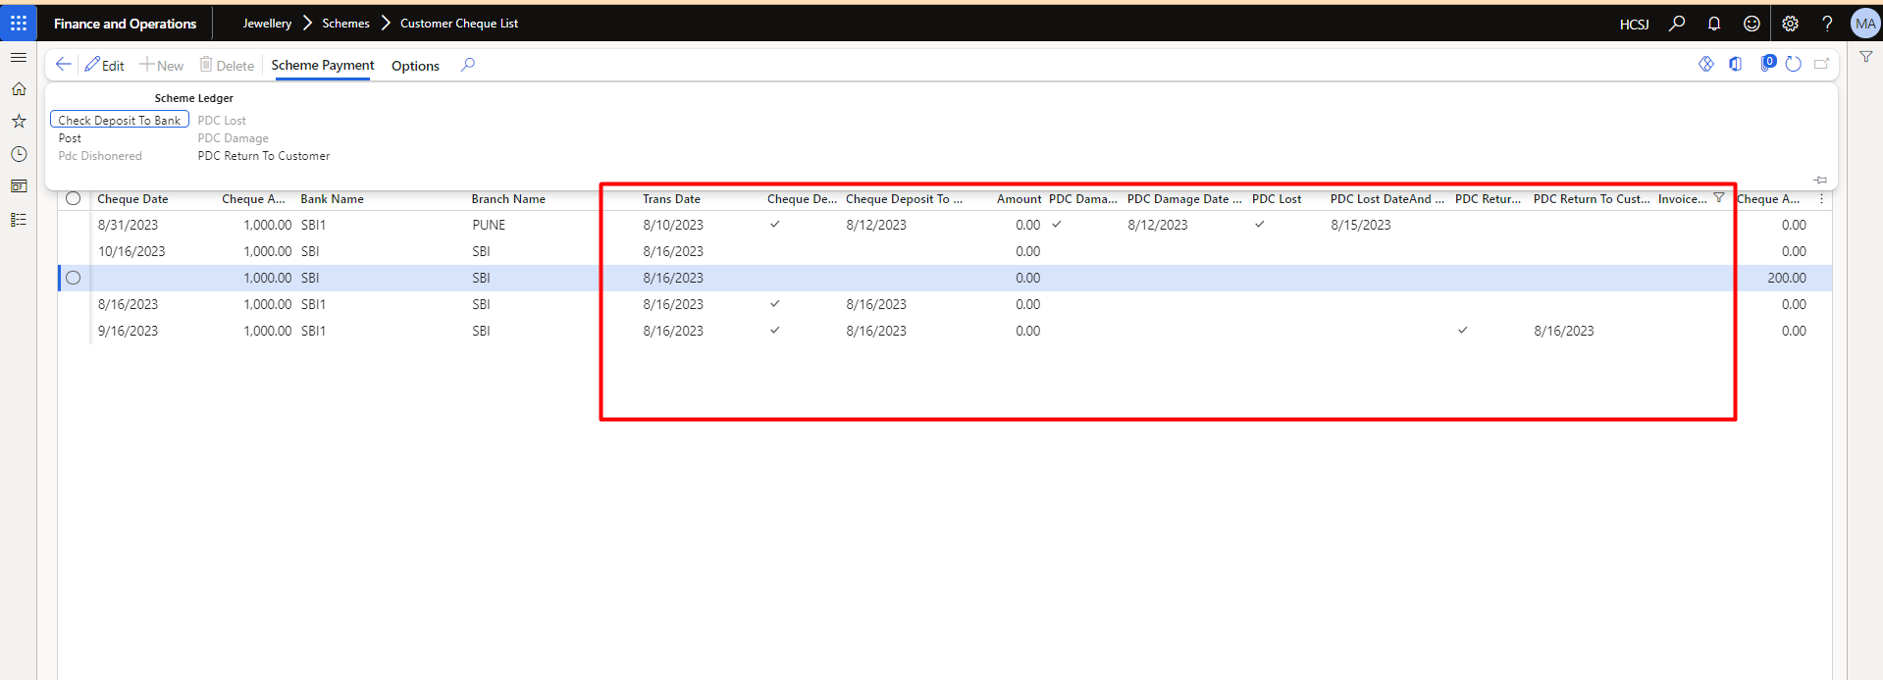The width and height of the screenshot is (1883, 680).
Task: Click Post under Scheme Ledger
Action: click(x=70, y=138)
